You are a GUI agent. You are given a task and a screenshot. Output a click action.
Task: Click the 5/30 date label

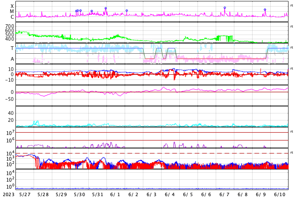tap(79, 194)
